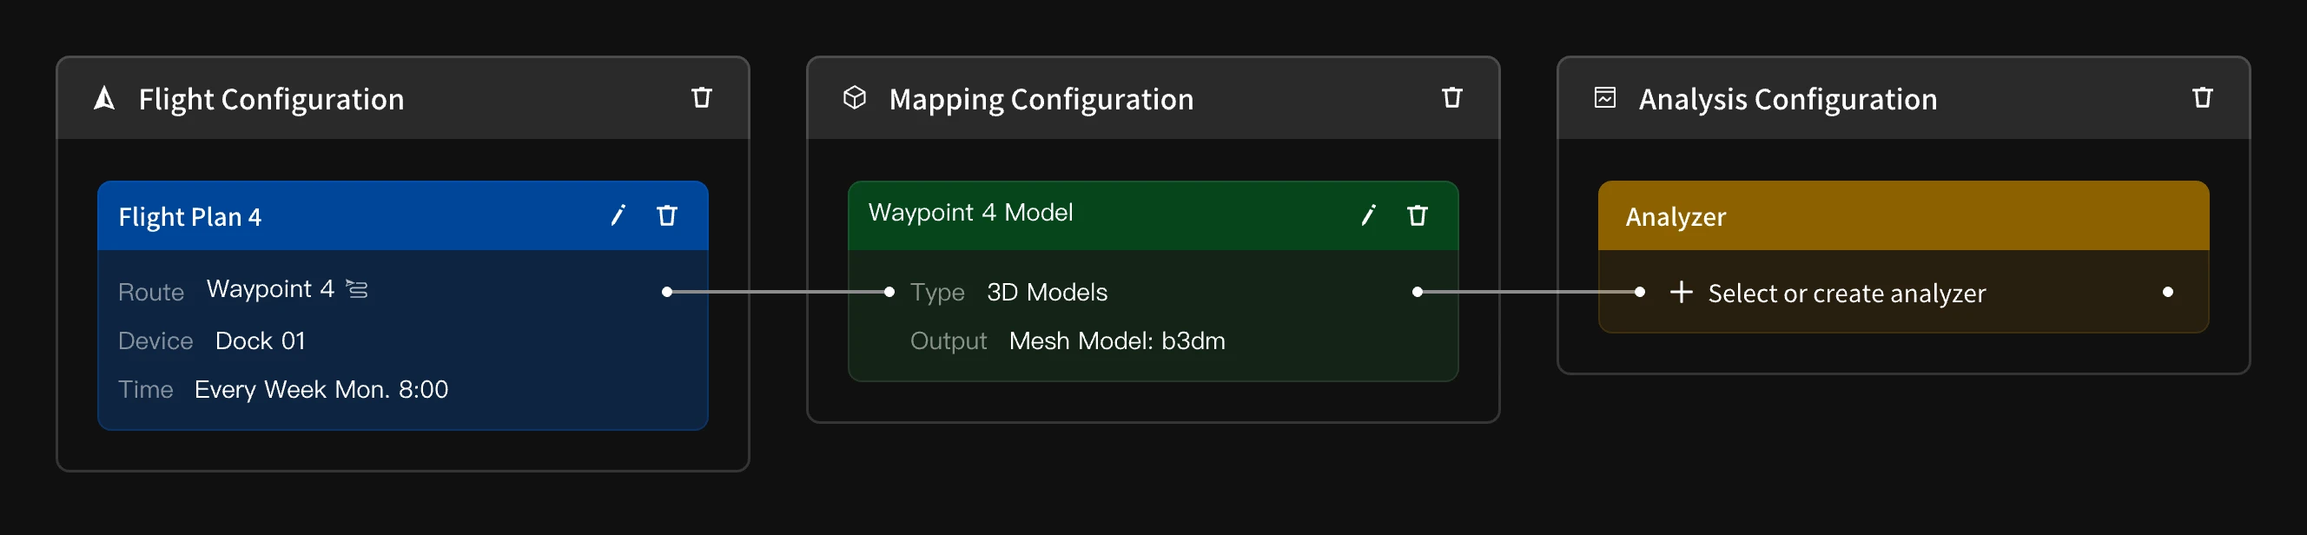The height and width of the screenshot is (535, 2307).
Task: Delete the Flight Configuration panel
Action: click(701, 96)
